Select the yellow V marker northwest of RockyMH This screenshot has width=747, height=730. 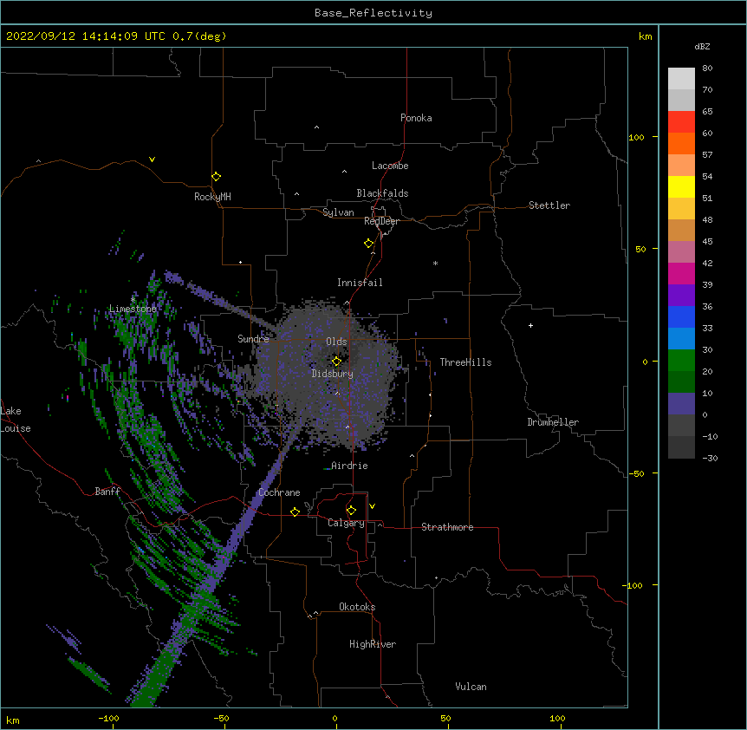152,160
